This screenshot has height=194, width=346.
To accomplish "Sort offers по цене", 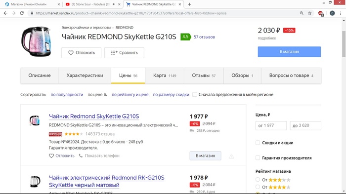I will coord(97,95).
